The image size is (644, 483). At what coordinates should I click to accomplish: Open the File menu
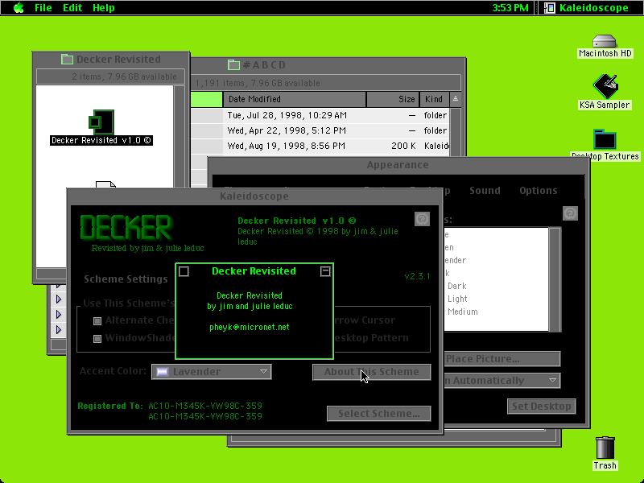43,7
